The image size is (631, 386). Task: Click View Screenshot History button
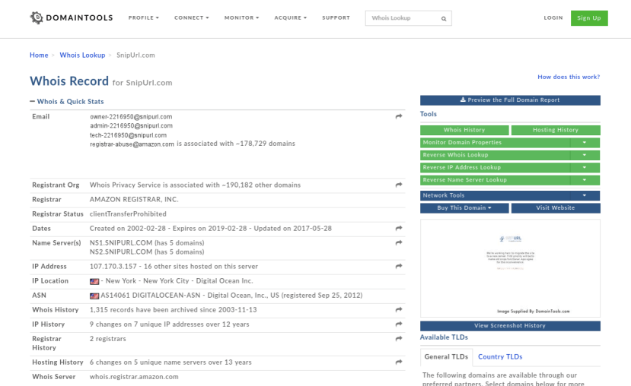[510, 326]
